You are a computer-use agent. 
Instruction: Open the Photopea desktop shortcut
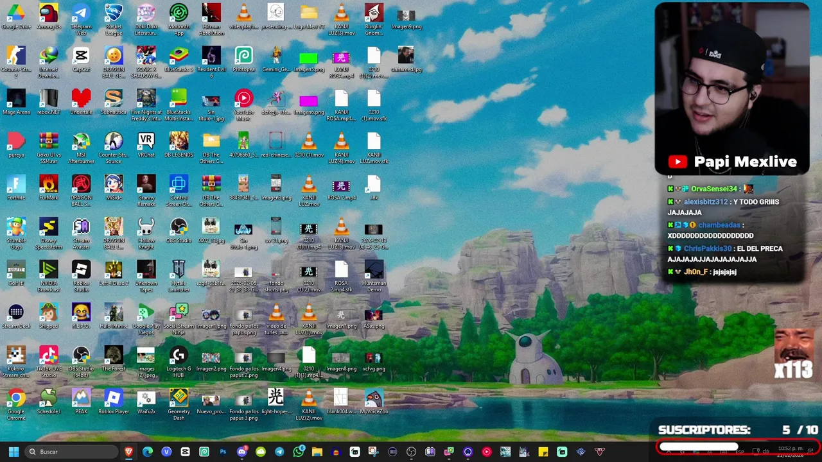[243, 60]
